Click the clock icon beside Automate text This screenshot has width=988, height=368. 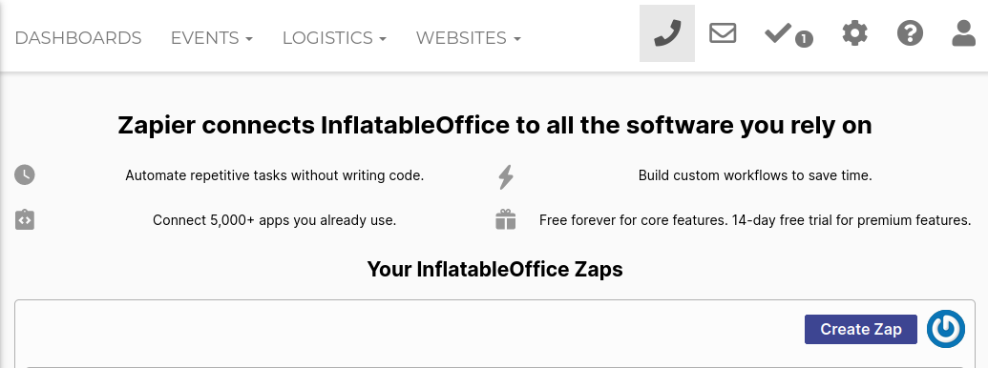(x=25, y=174)
